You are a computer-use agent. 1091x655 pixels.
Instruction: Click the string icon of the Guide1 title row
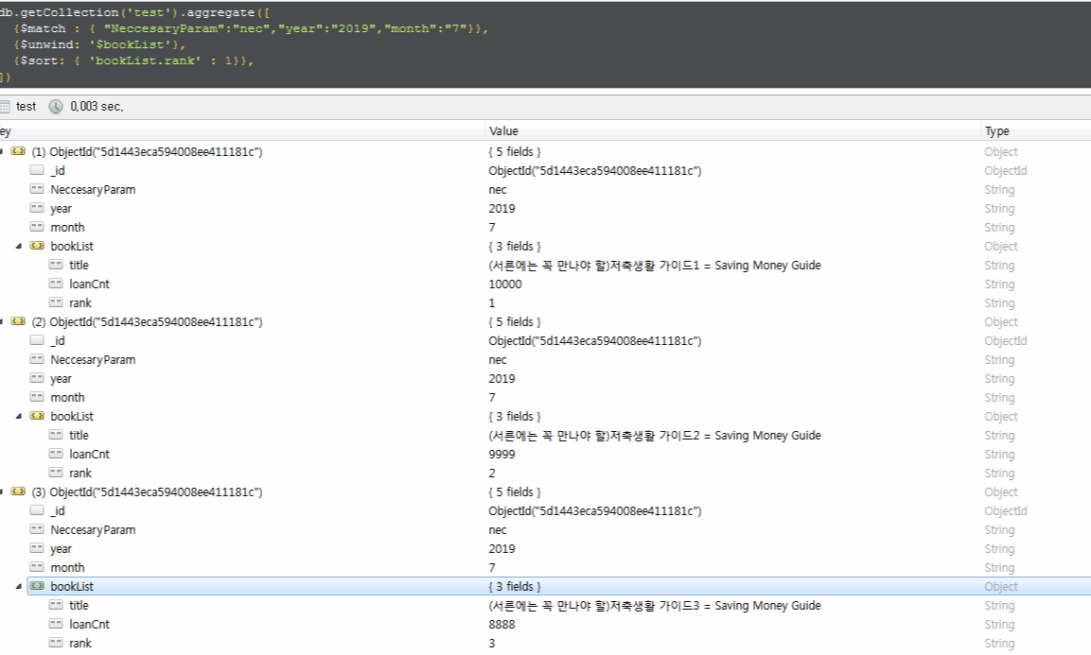[x=56, y=265]
